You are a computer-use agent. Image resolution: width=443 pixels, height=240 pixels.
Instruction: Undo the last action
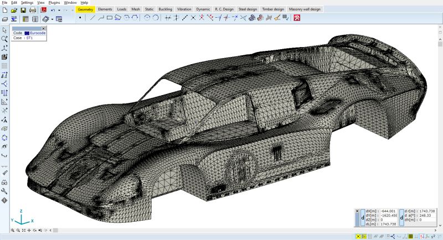[x=53, y=10]
